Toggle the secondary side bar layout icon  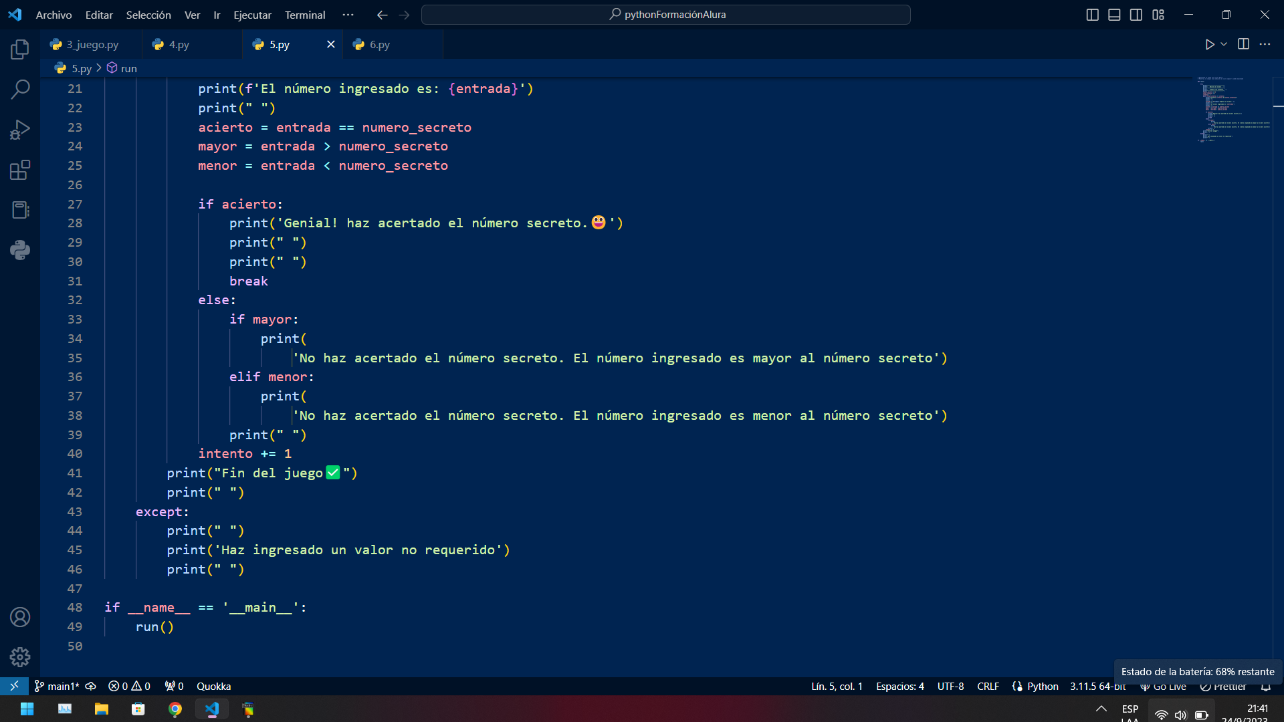[x=1136, y=15]
